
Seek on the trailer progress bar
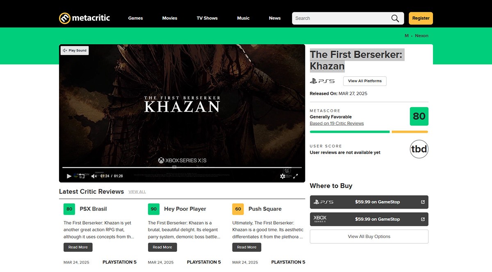(x=182, y=168)
